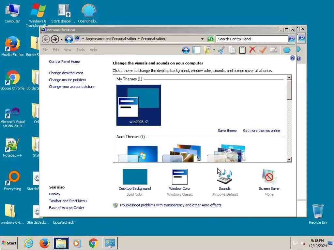Select the second Aero theme thumbnail
This screenshot has width=334, height=250.
(x=182, y=154)
